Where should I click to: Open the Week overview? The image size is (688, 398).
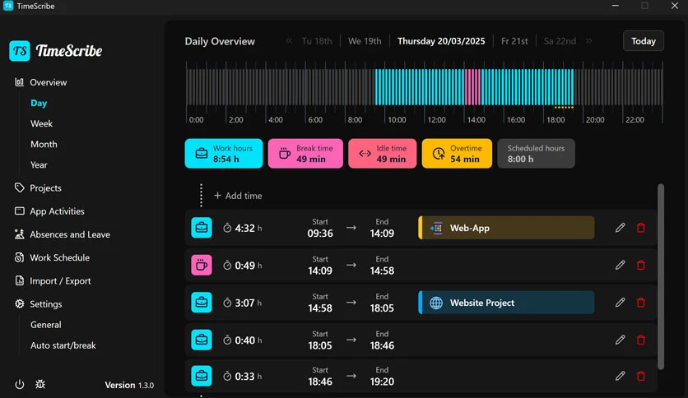click(x=41, y=123)
